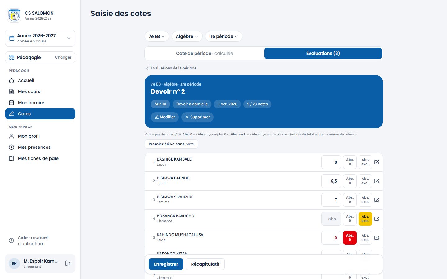Click the CS SALOMON school logo

(x=14, y=15)
